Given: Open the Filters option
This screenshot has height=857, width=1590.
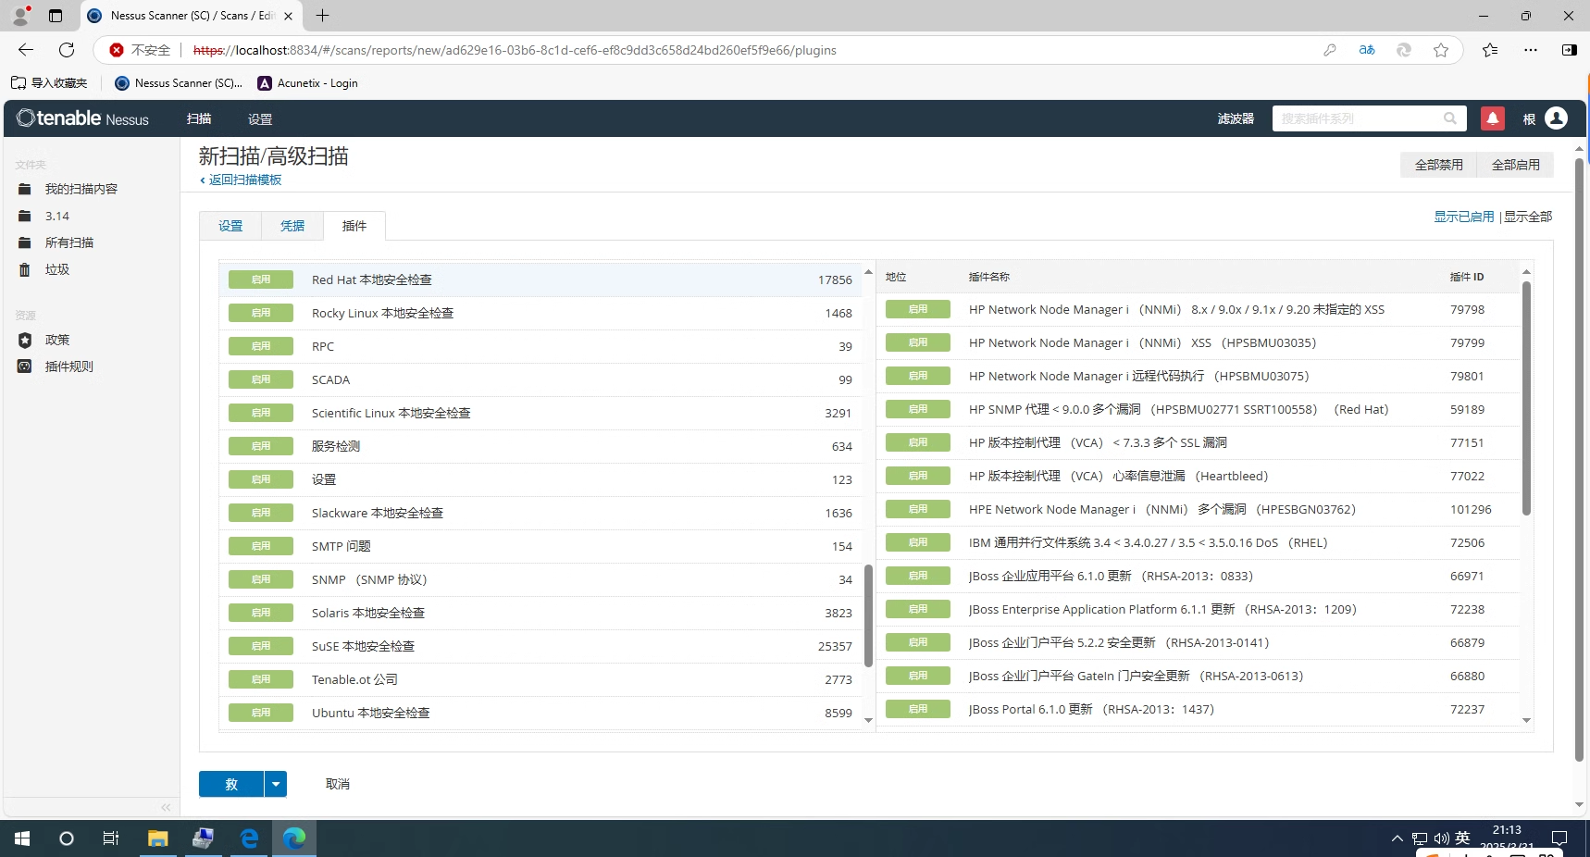Looking at the screenshot, I should [x=1236, y=118].
